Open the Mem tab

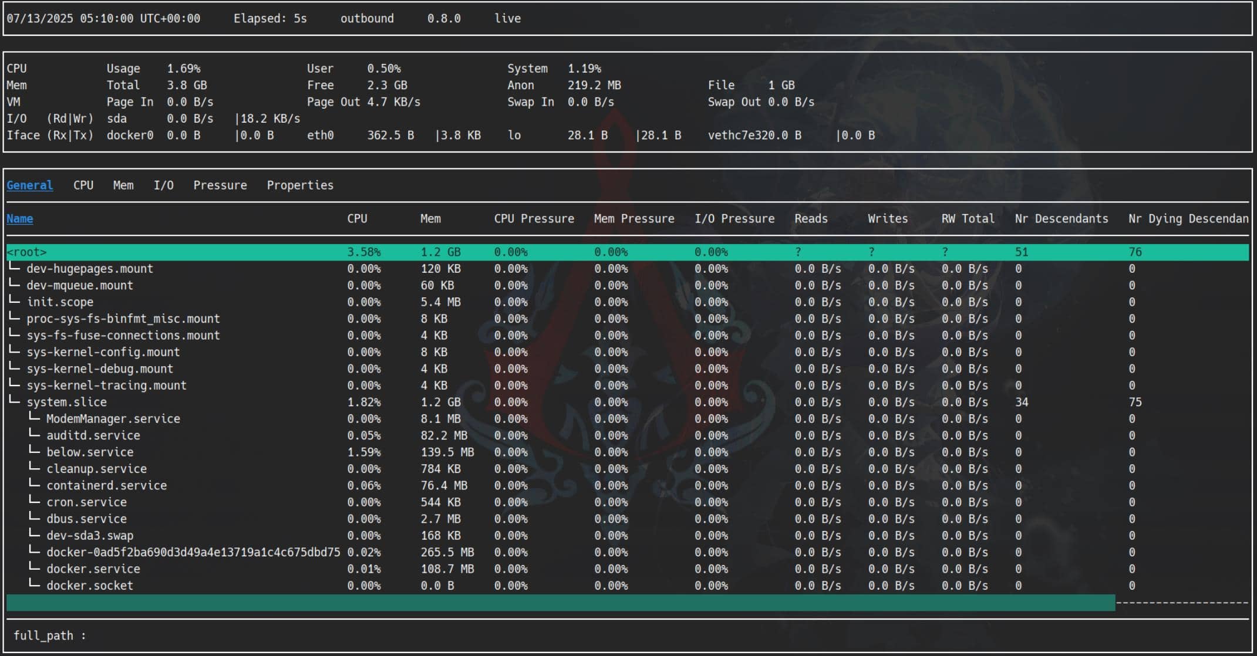[123, 185]
